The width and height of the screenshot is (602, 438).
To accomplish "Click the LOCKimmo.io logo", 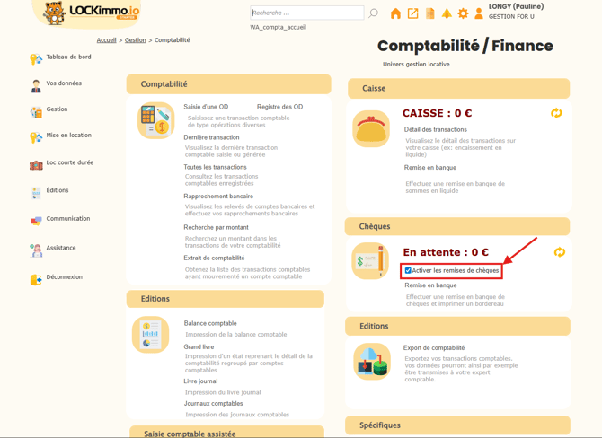I will click(x=92, y=13).
